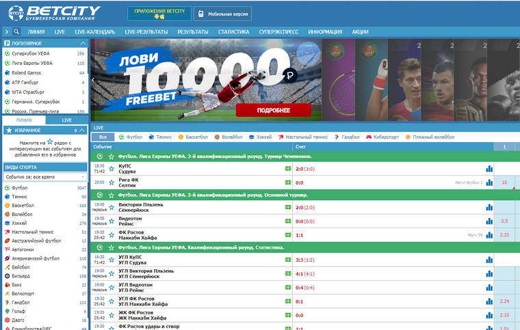Image resolution: width=520 pixels, height=330 pixels.
Task: Open live tracker for Виктория Пльзень – Сённерйюск
Action: point(288,208)
